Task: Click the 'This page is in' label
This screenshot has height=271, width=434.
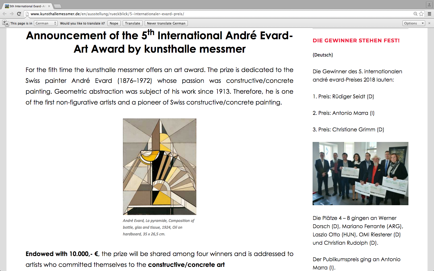Action: click(x=21, y=23)
